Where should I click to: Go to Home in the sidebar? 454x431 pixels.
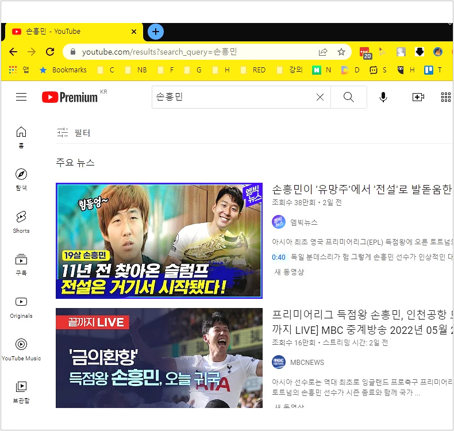coord(21,137)
